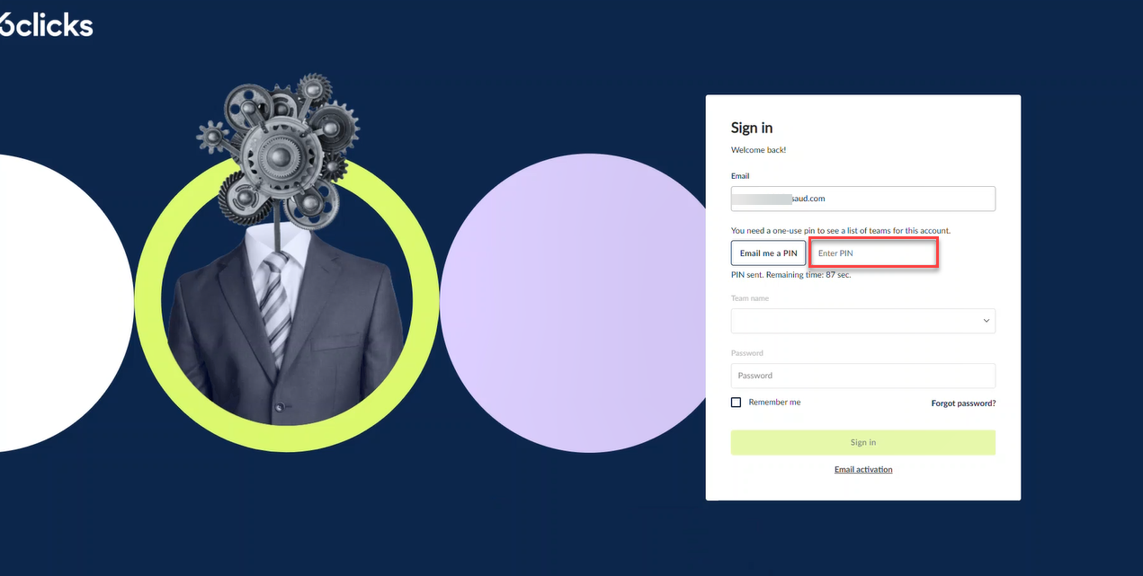
Task: Click the green Sign in button
Action: point(862,442)
